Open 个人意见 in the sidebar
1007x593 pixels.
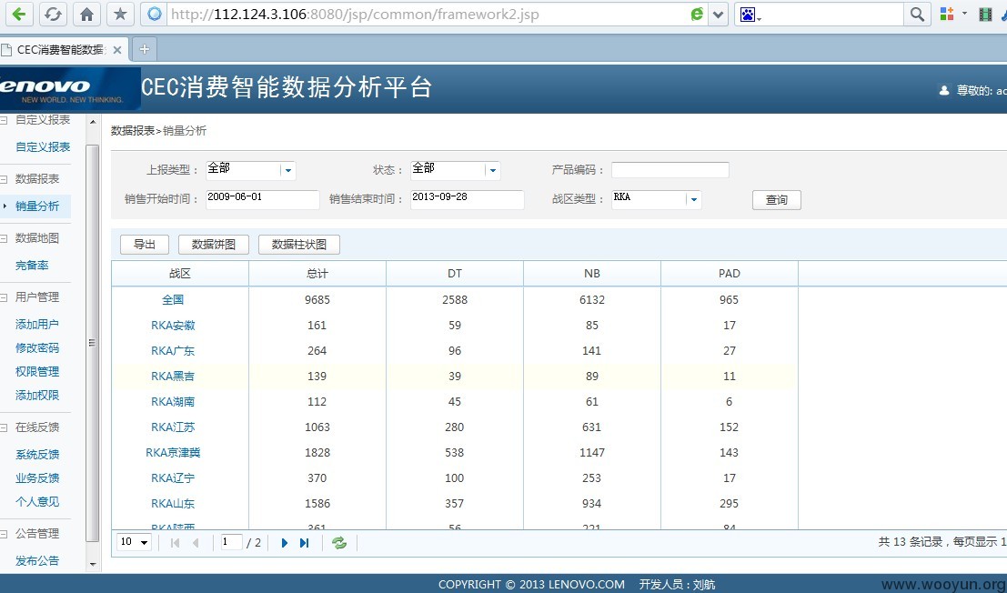pos(37,502)
